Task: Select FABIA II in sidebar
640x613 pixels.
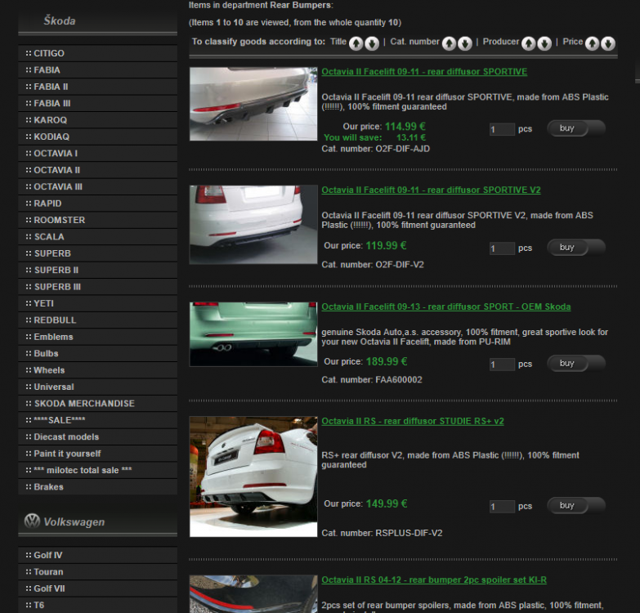Action: coord(97,87)
